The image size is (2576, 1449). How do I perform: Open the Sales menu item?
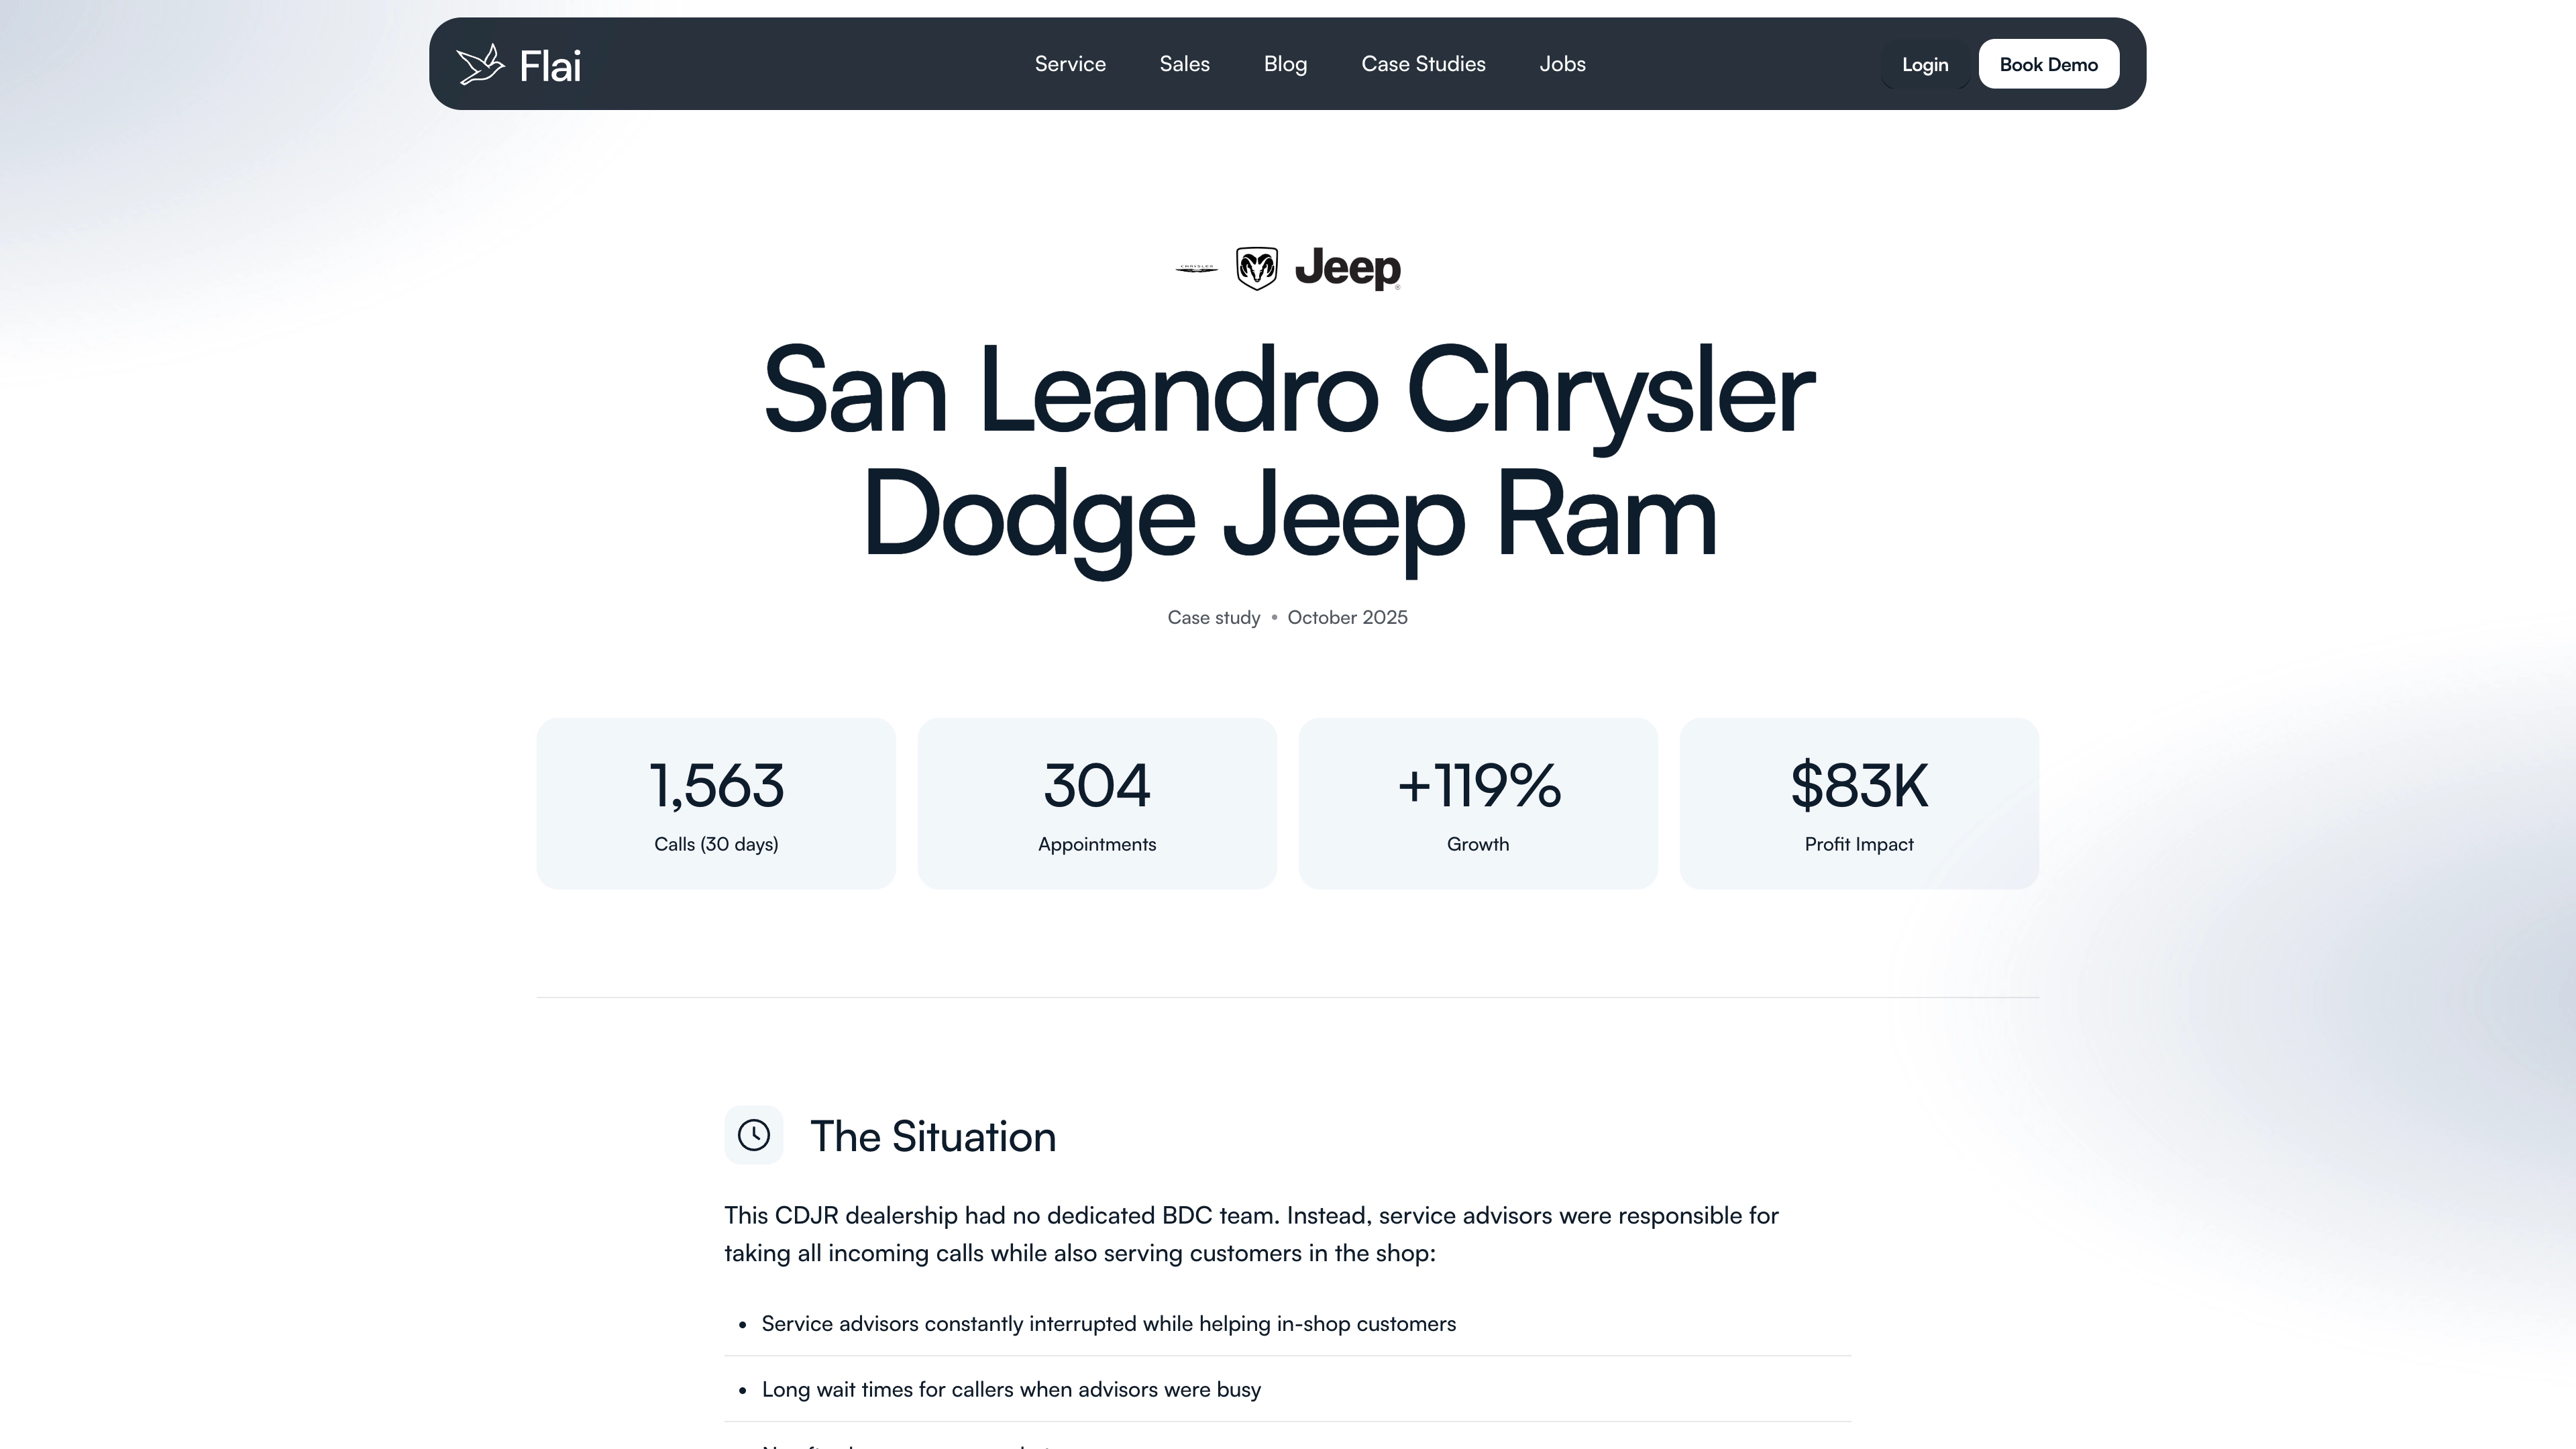[x=1185, y=64]
